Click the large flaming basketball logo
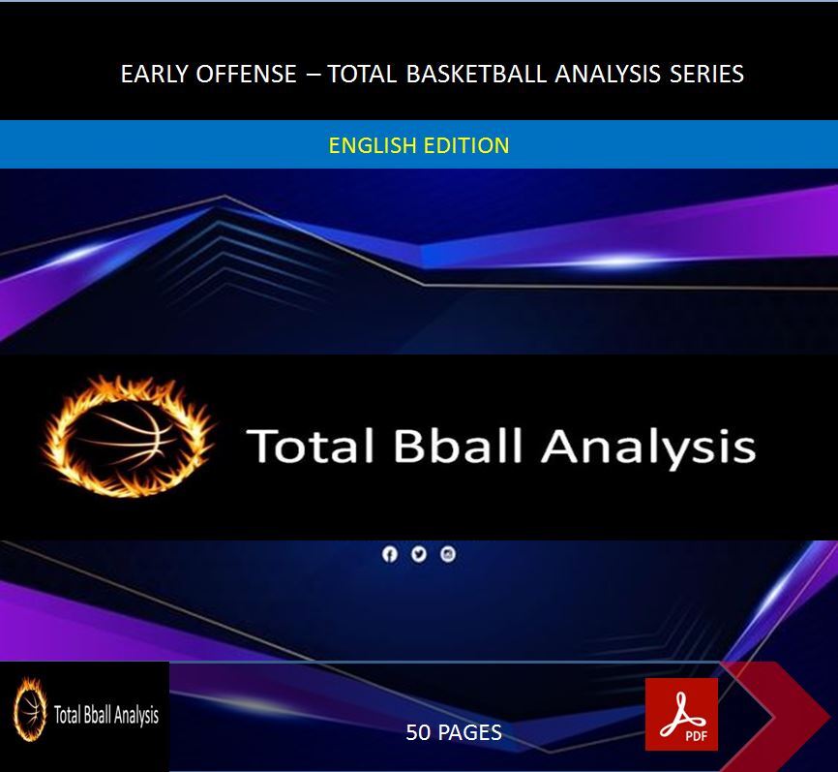Screen dimensions: 838x772 click(129, 436)
